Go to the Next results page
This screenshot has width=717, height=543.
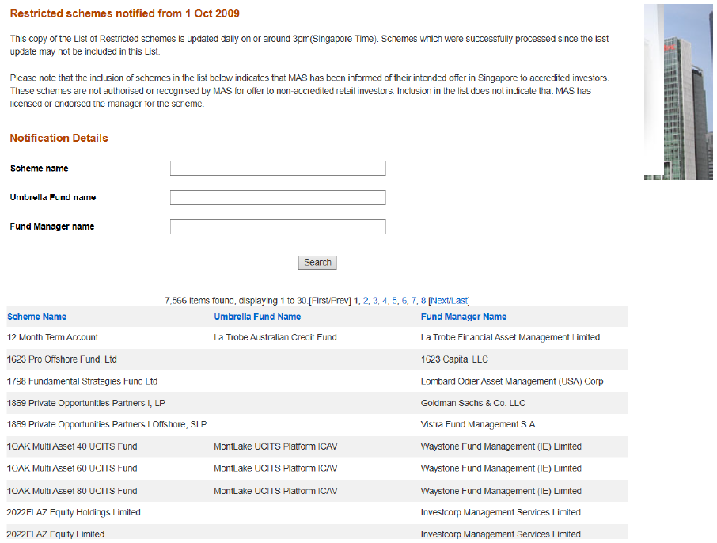point(439,301)
